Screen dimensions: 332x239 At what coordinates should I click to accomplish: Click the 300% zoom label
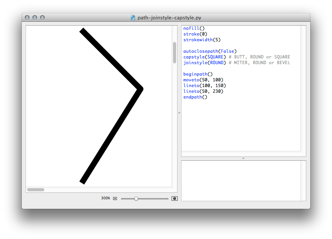coord(105,198)
